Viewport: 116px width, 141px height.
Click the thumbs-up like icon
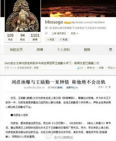tap(79, 68)
